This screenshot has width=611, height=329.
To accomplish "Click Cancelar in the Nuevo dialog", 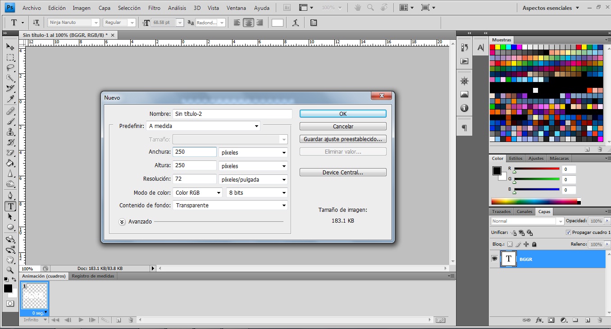I will tap(343, 126).
